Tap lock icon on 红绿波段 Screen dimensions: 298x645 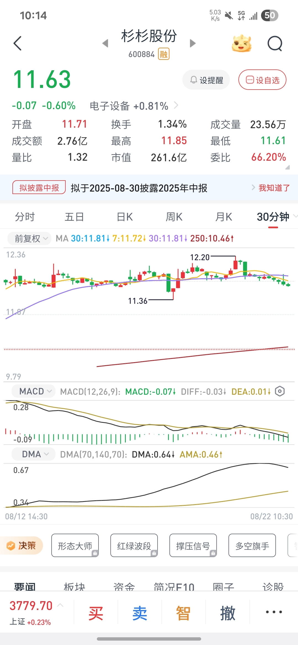click(x=154, y=553)
